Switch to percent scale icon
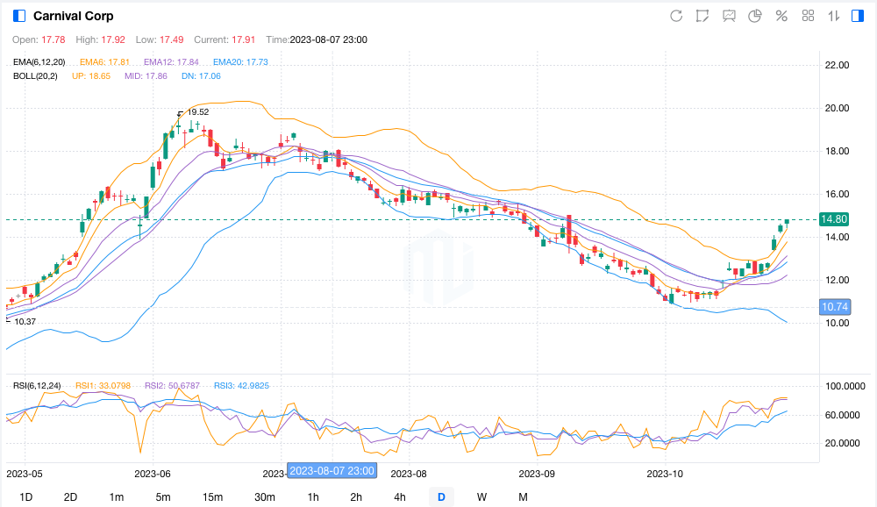The width and height of the screenshot is (877, 507). pos(781,16)
